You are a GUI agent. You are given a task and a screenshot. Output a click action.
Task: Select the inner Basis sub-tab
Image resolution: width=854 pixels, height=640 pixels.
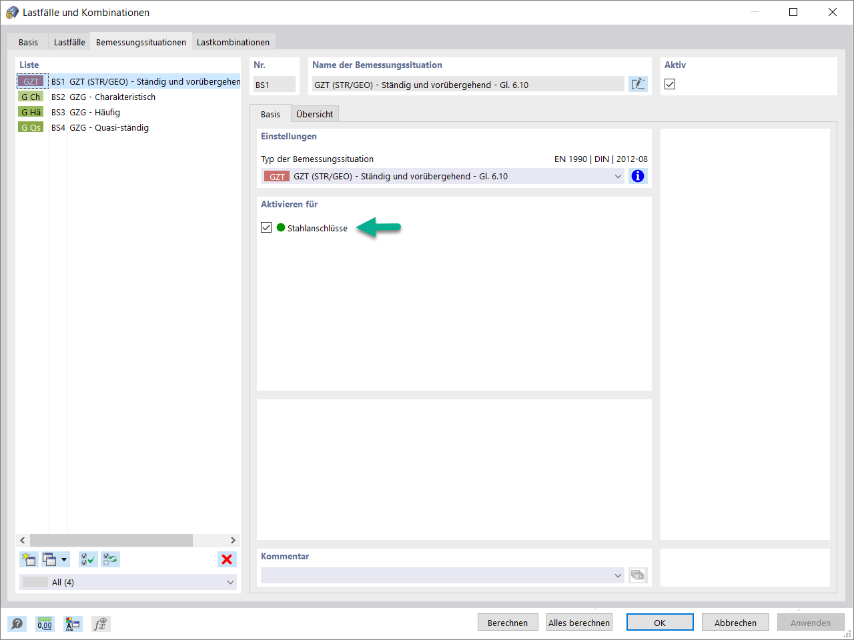pyautogui.click(x=270, y=114)
